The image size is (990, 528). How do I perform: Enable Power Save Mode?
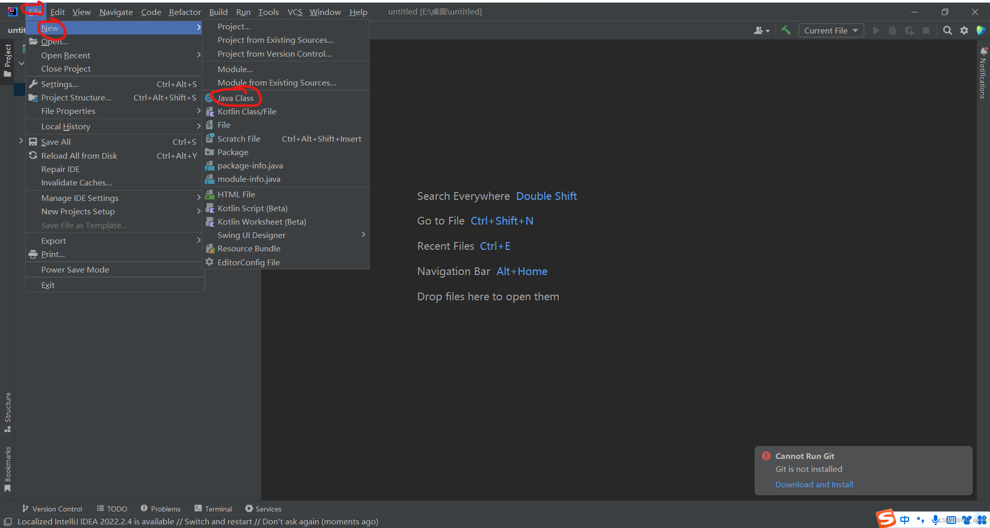coord(75,269)
